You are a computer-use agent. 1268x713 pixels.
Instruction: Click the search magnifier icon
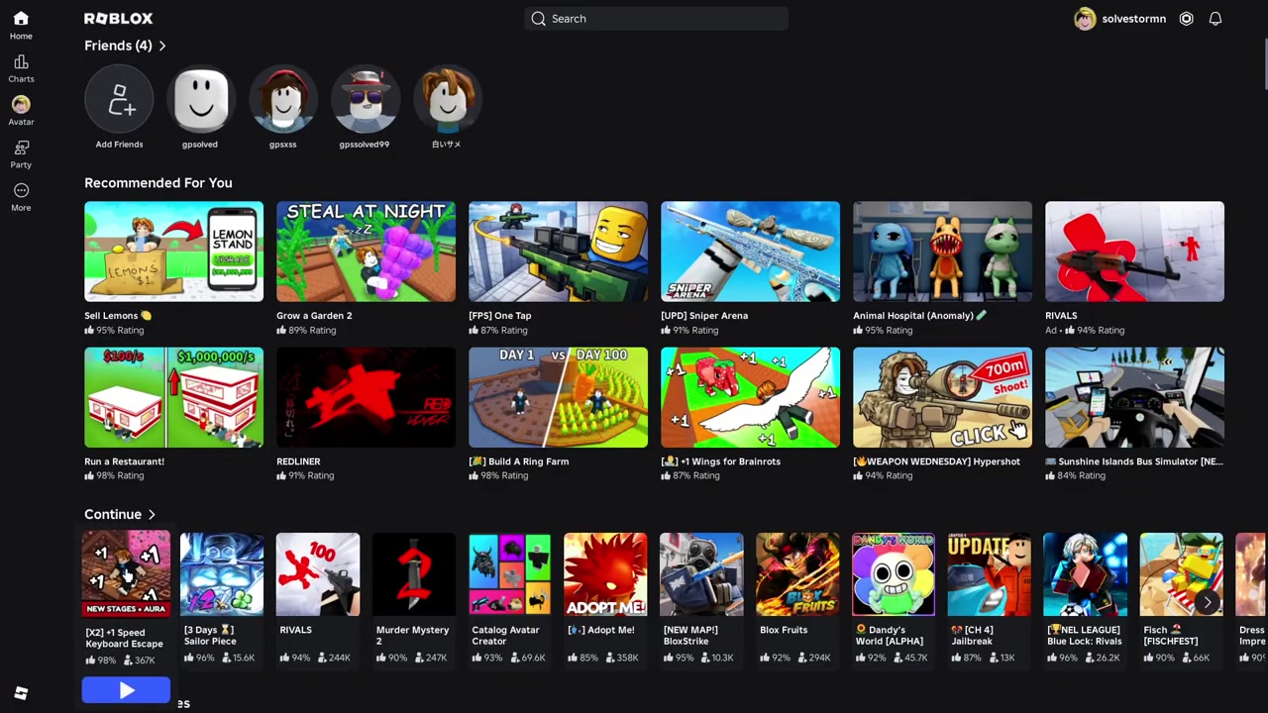pyautogui.click(x=538, y=19)
